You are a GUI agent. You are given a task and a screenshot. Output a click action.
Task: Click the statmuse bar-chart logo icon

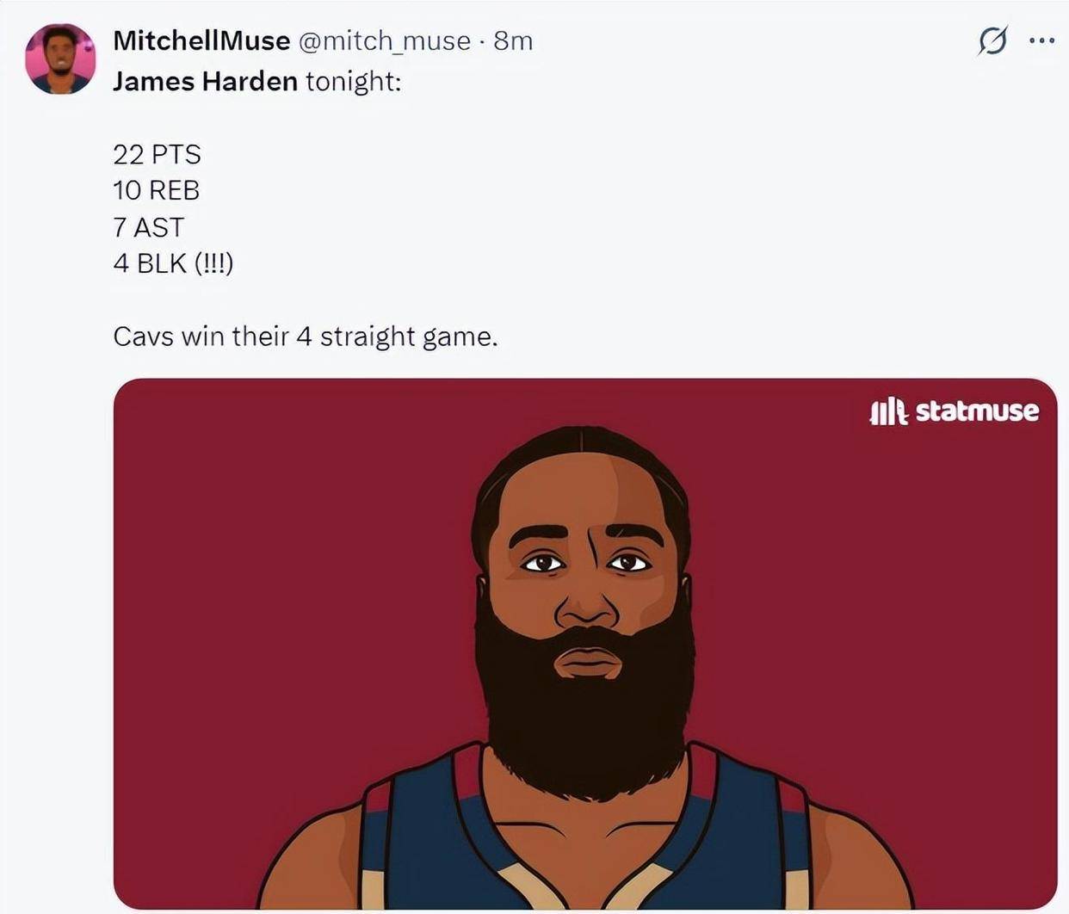[888, 412]
